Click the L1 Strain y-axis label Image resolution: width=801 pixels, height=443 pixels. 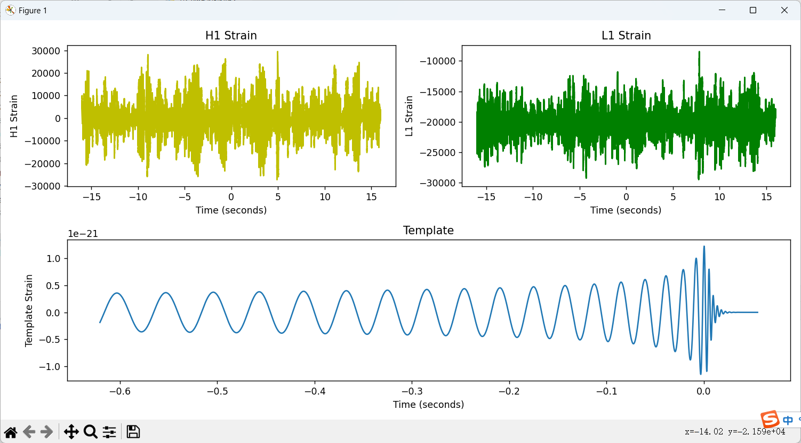click(x=409, y=116)
